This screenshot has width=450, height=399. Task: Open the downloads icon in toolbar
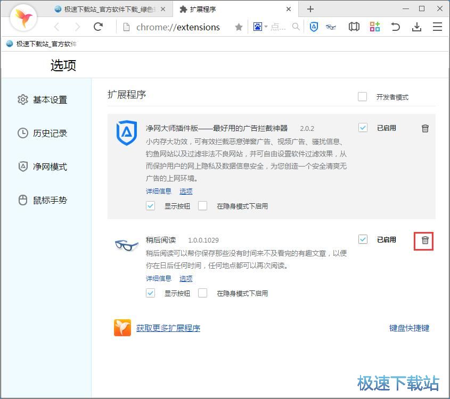417,27
